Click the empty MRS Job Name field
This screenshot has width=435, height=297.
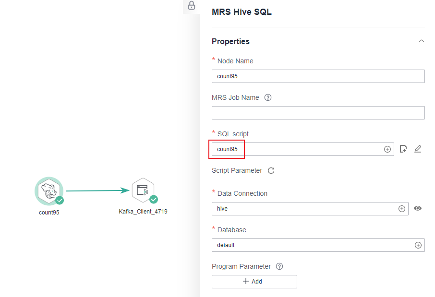coord(318,113)
